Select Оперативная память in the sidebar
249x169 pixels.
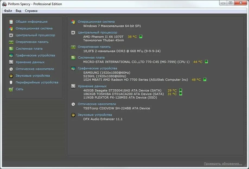[x=32, y=42]
